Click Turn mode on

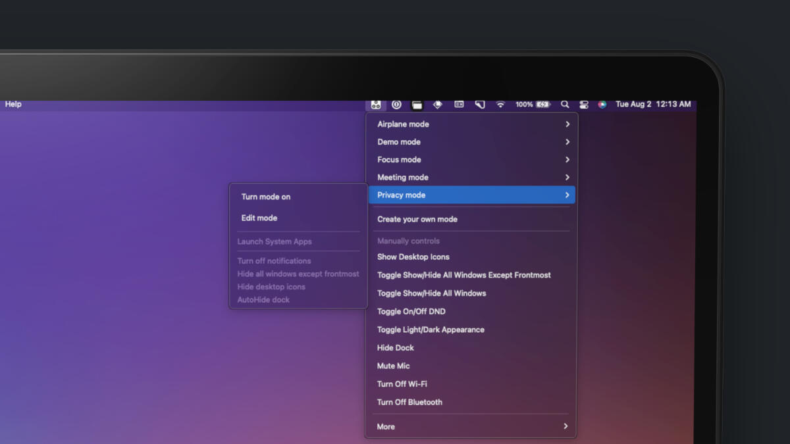265,197
